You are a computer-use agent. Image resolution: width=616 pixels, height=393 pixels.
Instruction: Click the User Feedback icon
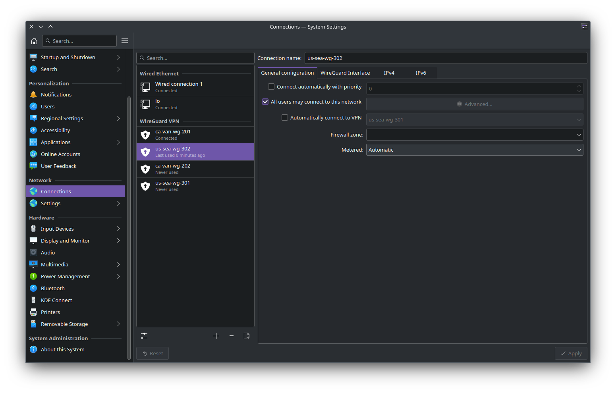click(x=33, y=166)
